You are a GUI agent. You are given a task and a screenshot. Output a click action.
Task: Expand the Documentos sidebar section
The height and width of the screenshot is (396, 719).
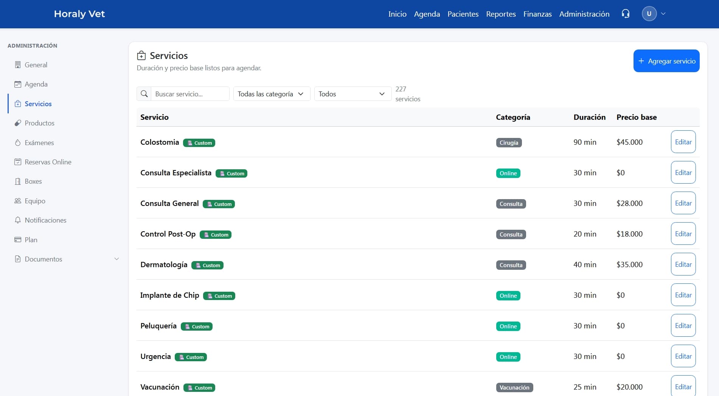pyautogui.click(x=116, y=259)
